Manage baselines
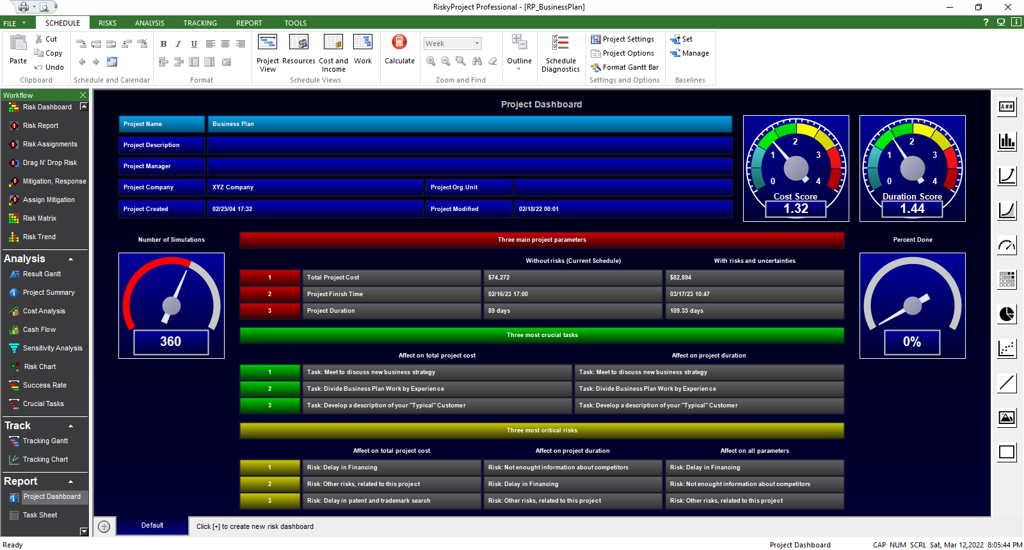1024x550 pixels. (690, 53)
